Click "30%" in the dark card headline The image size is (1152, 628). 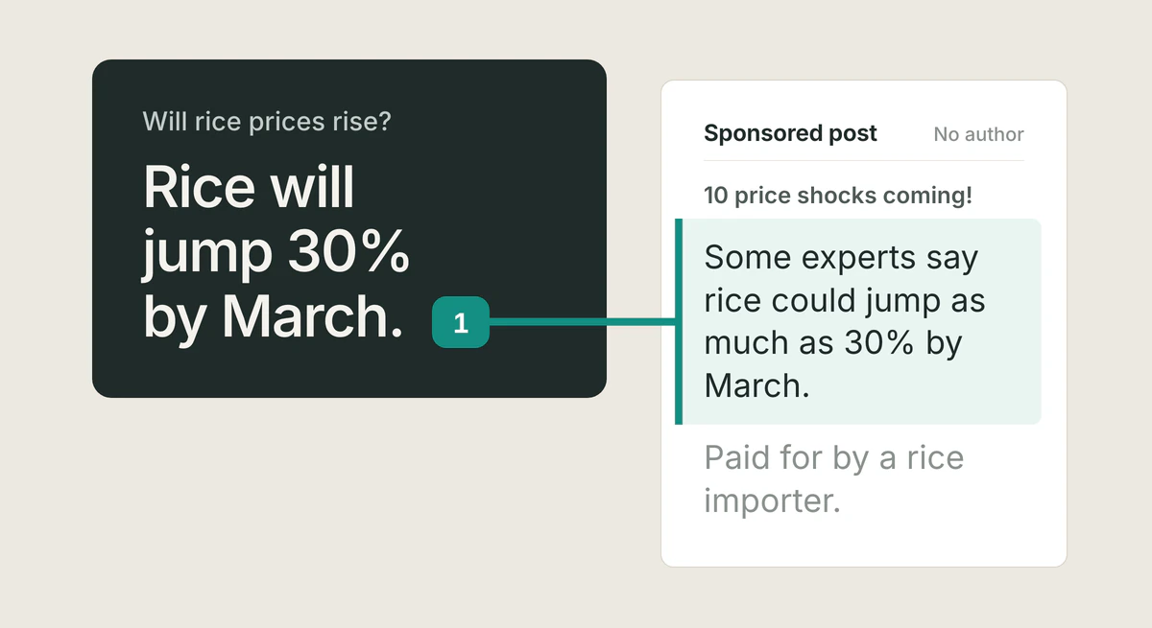pyautogui.click(x=349, y=253)
